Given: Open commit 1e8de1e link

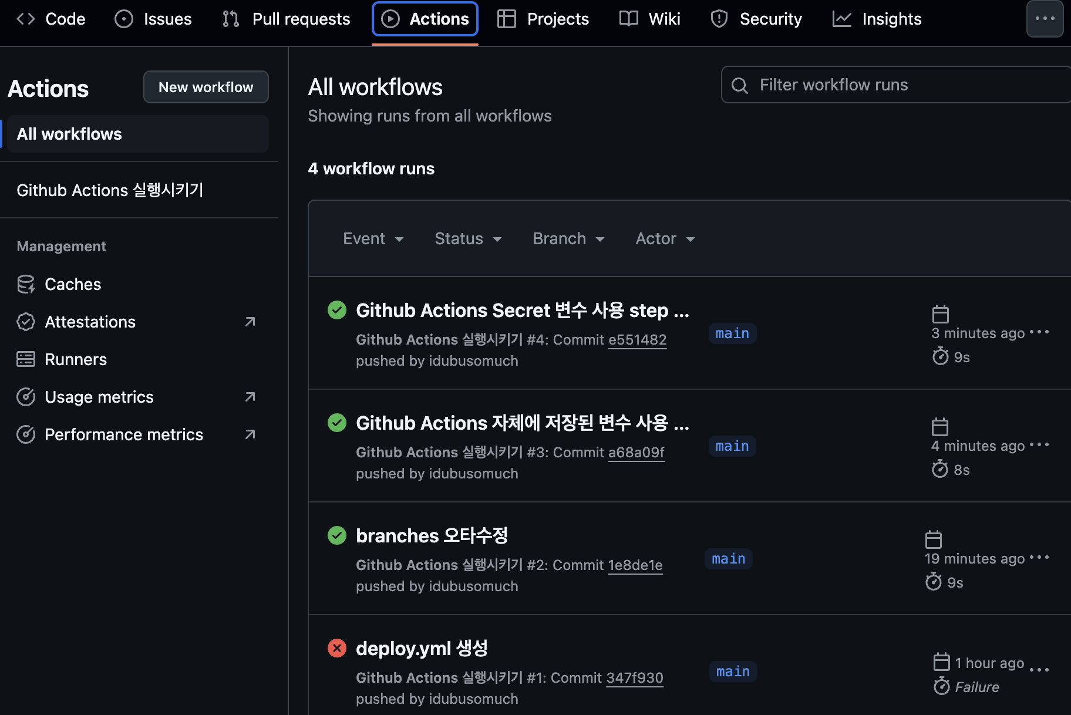Looking at the screenshot, I should (x=635, y=565).
